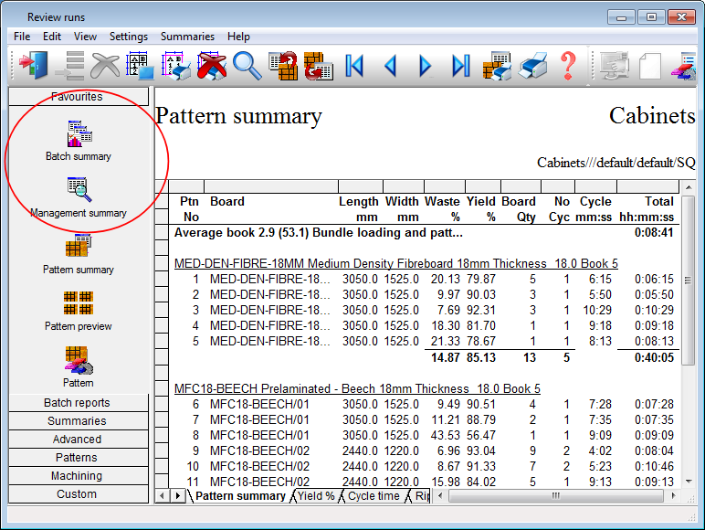Open help with red question mark
The width and height of the screenshot is (705, 530).
[x=568, y=66]
